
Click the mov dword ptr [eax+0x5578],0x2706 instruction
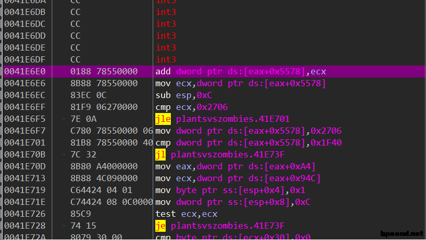tap(248, 131)
